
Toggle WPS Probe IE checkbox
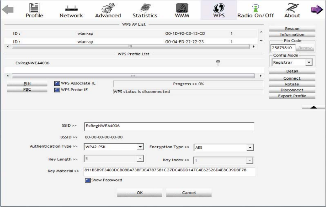pyautogui.click(x=57, y=90)
